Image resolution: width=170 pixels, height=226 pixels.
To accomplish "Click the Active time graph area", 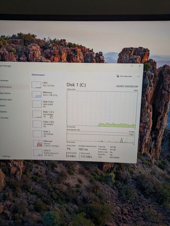I will 102,109.
